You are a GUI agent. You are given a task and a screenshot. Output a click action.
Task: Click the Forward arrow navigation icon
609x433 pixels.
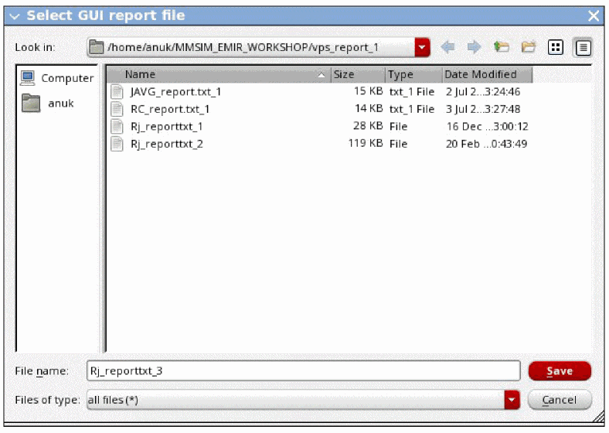(x=474, y=47)
